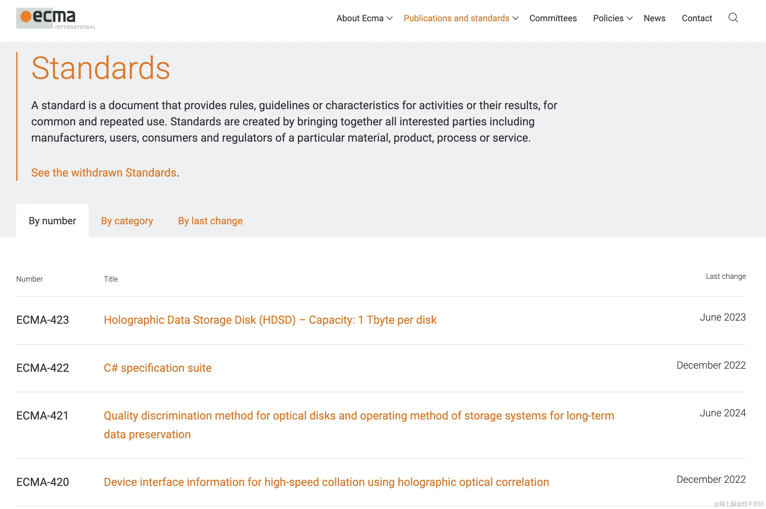Expand the Publications and standards chevron
Image resolution: width=766 pixels, height=509 pixels.
[x=516, y=18]
